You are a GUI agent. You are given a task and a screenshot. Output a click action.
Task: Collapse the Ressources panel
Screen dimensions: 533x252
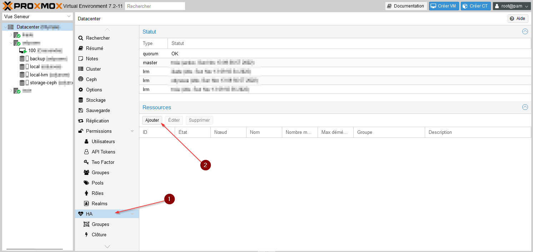(525, 107)
